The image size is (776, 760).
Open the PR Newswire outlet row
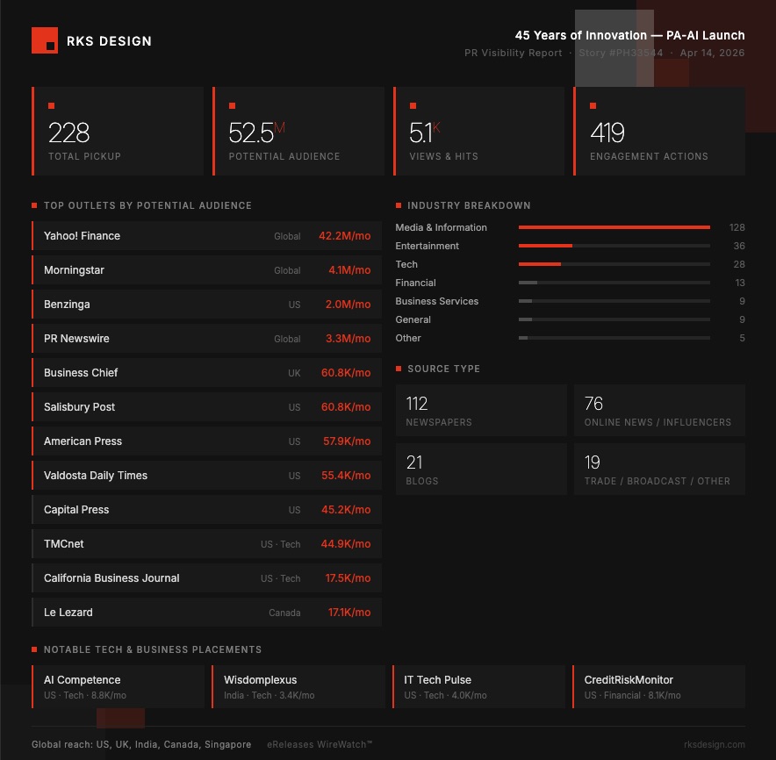point(207,339)
